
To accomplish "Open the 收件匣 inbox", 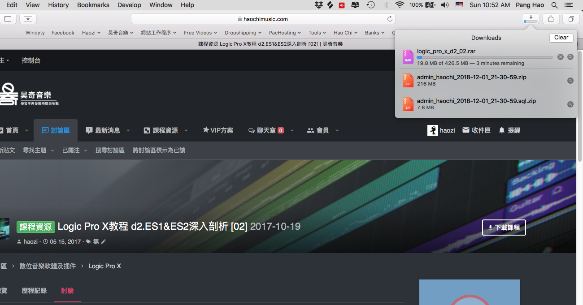I will (x=476, y=130).
